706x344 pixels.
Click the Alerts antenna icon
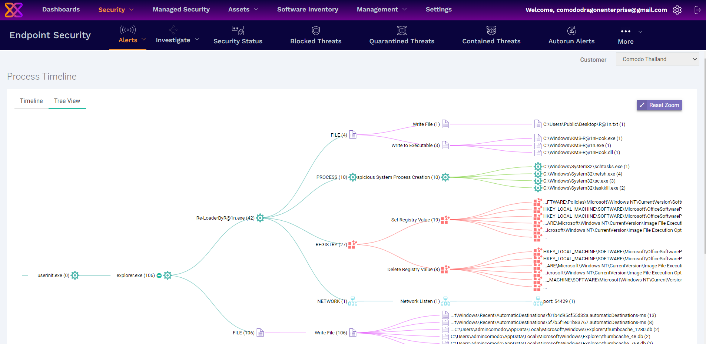(127, 30)
